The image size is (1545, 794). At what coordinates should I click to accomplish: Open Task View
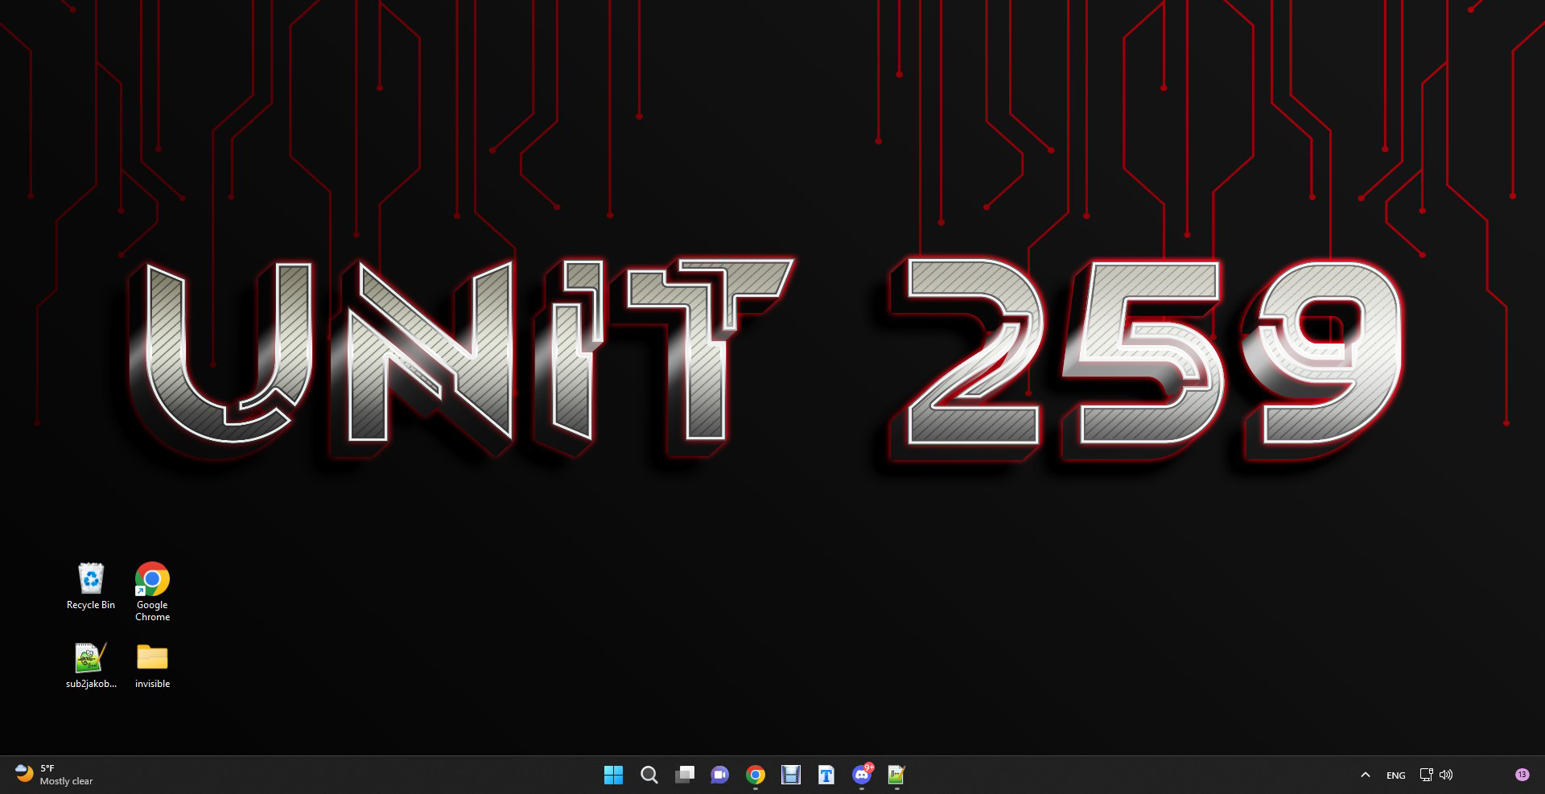(x=685, y=775)
